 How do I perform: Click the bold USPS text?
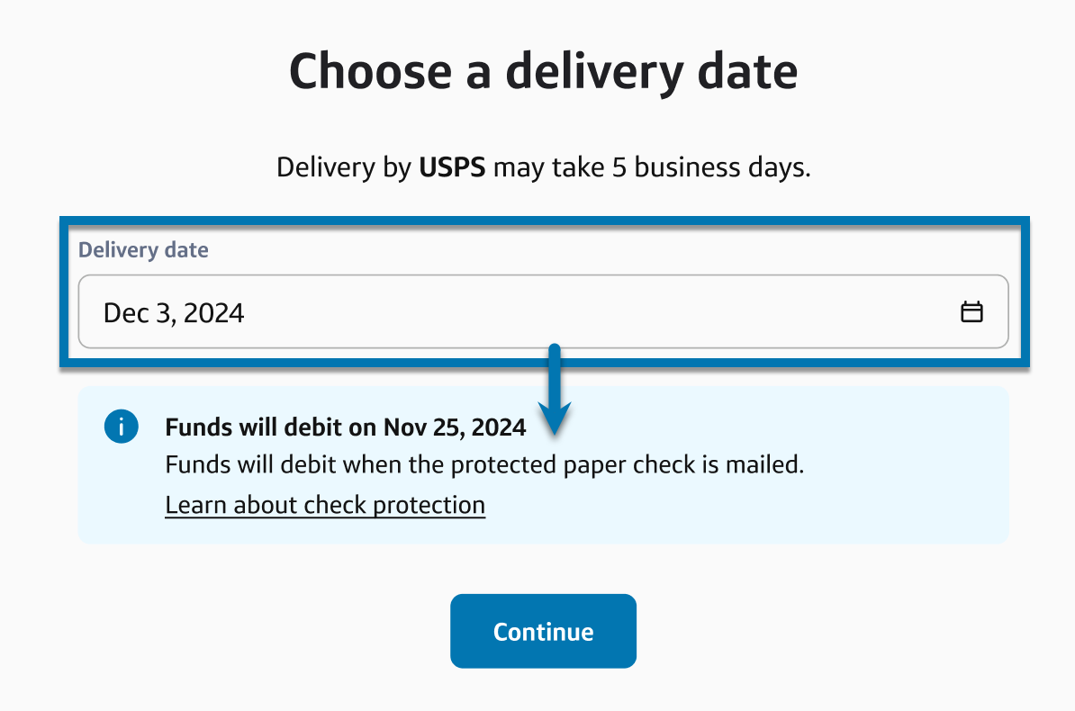coord(452,168)
